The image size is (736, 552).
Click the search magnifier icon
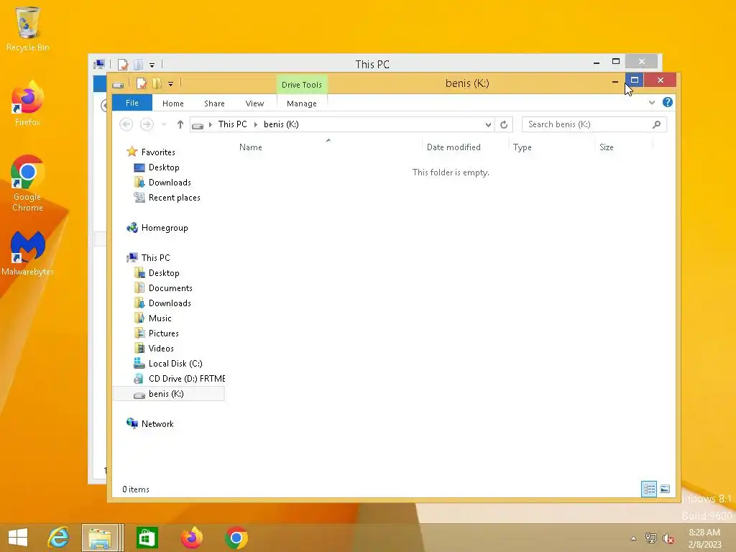pyautogui.click(x=657, y=124)
